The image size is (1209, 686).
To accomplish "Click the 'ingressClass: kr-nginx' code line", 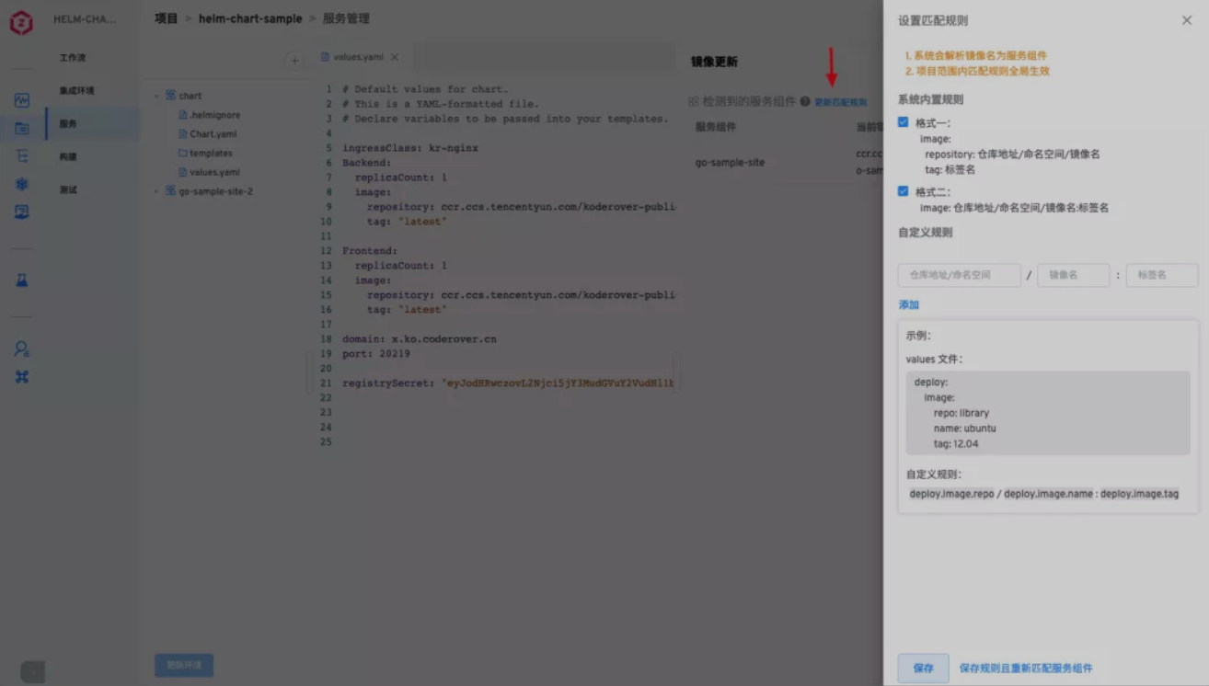I will coord(410,148).
